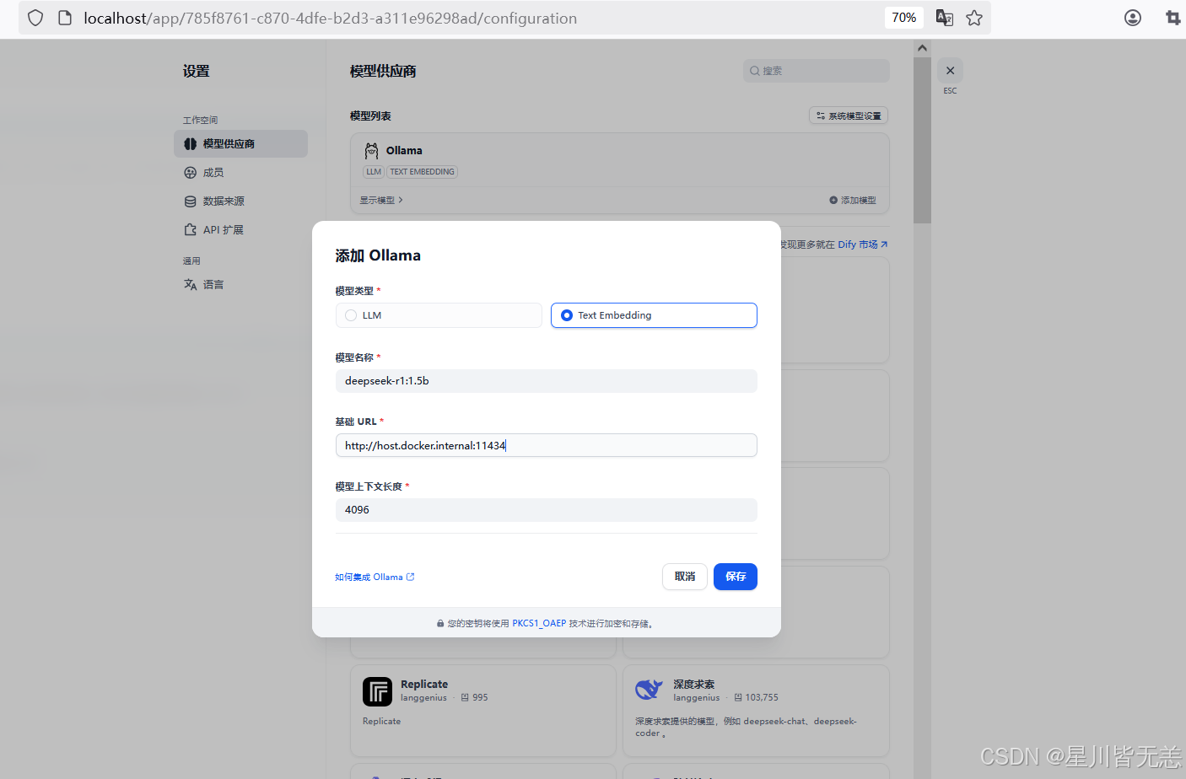Open Data Source settings in sidebar
This screenshot has height=779, width=1186.
240,201
